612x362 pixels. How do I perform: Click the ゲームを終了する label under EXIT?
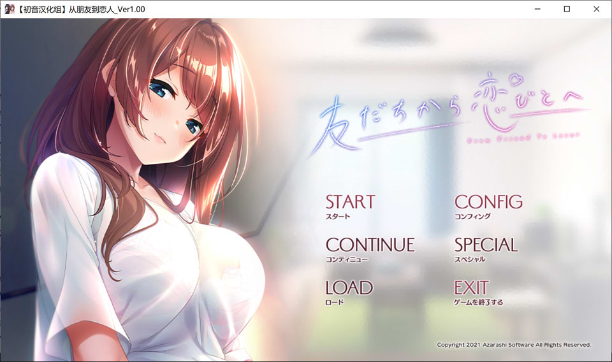pos(479,302)
